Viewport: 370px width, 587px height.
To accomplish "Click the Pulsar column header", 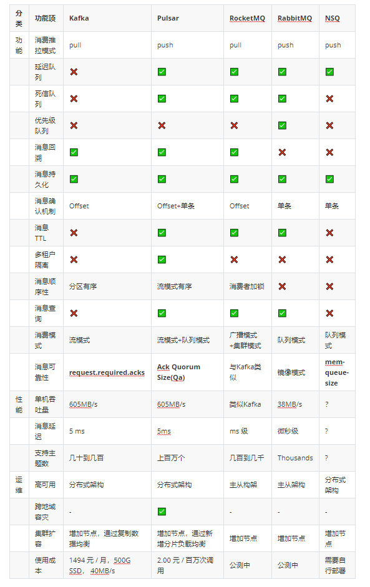I will [168, 18].
